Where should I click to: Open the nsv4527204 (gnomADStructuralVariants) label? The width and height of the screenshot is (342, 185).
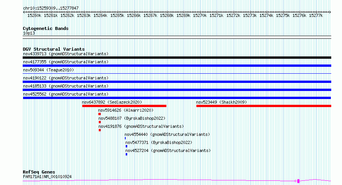coord(168,150)
